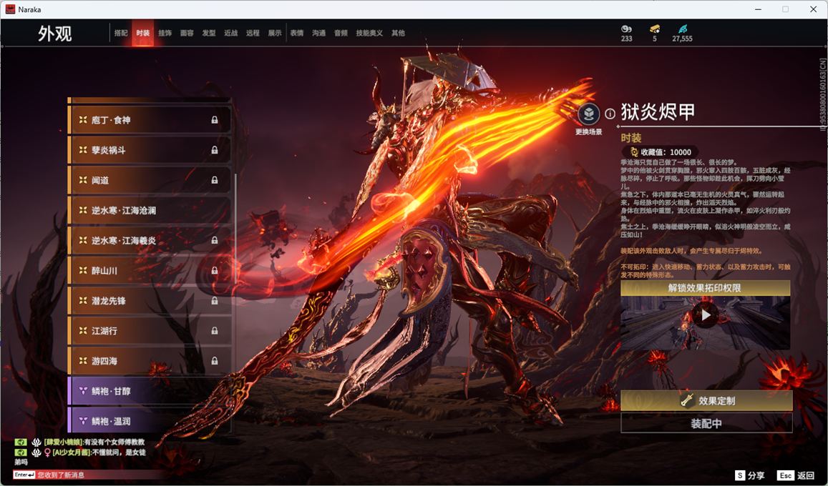The image size is (828, 486).
Task: Open the 近战 tab
Action: tap(230, 33)
